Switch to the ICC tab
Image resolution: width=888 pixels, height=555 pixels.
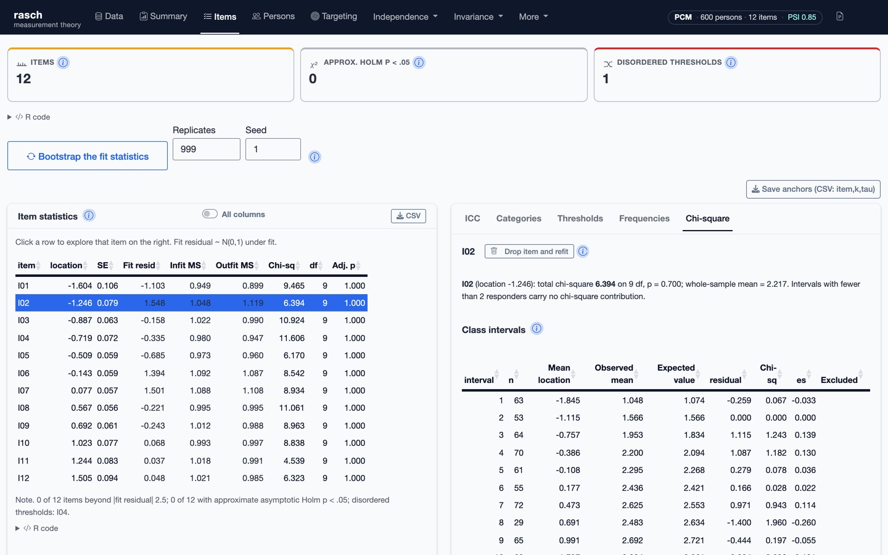click(x=472, y=218)
